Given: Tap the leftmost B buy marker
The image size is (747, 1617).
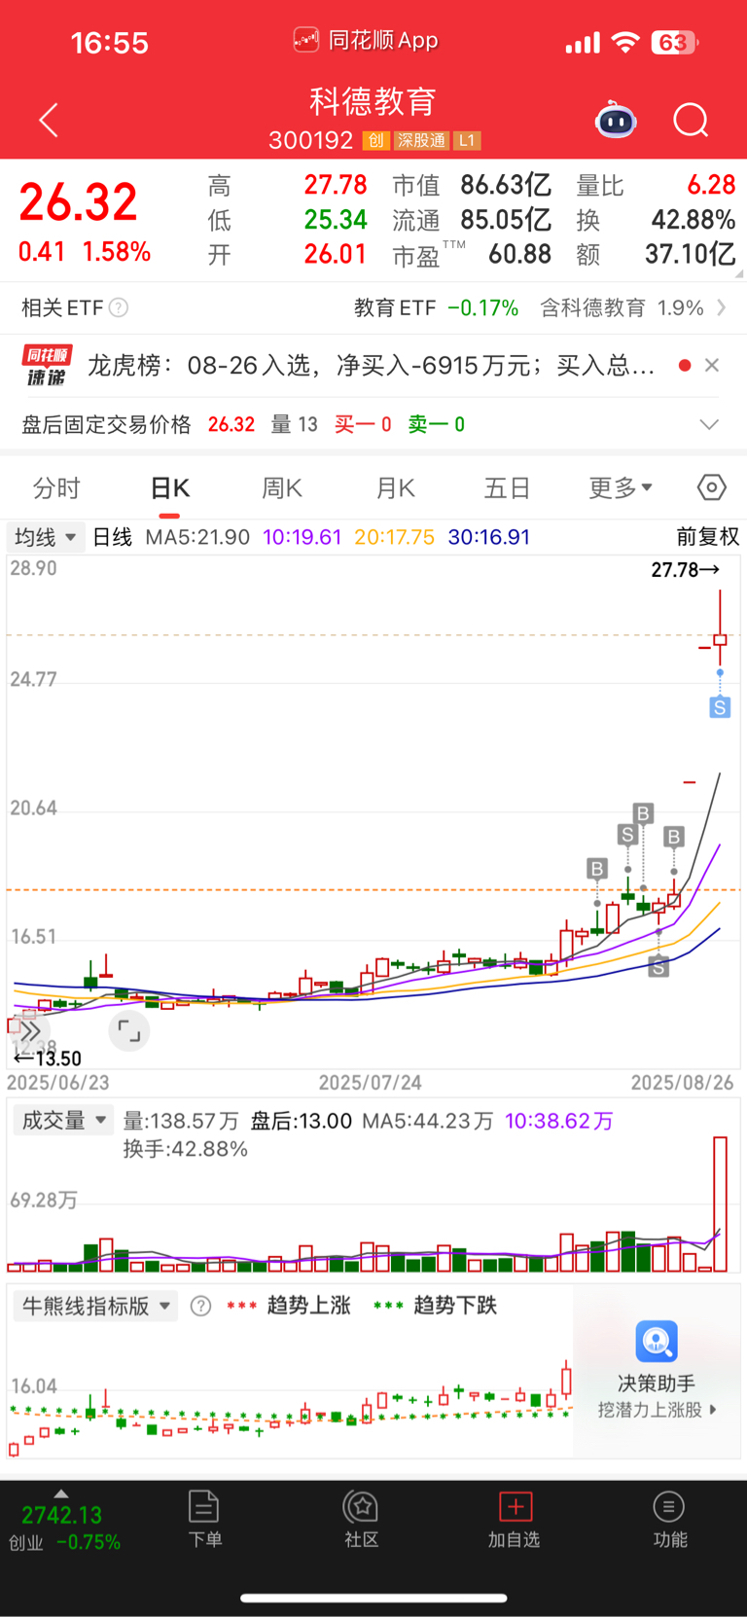Looking at the screenshot, I should 597,868.
